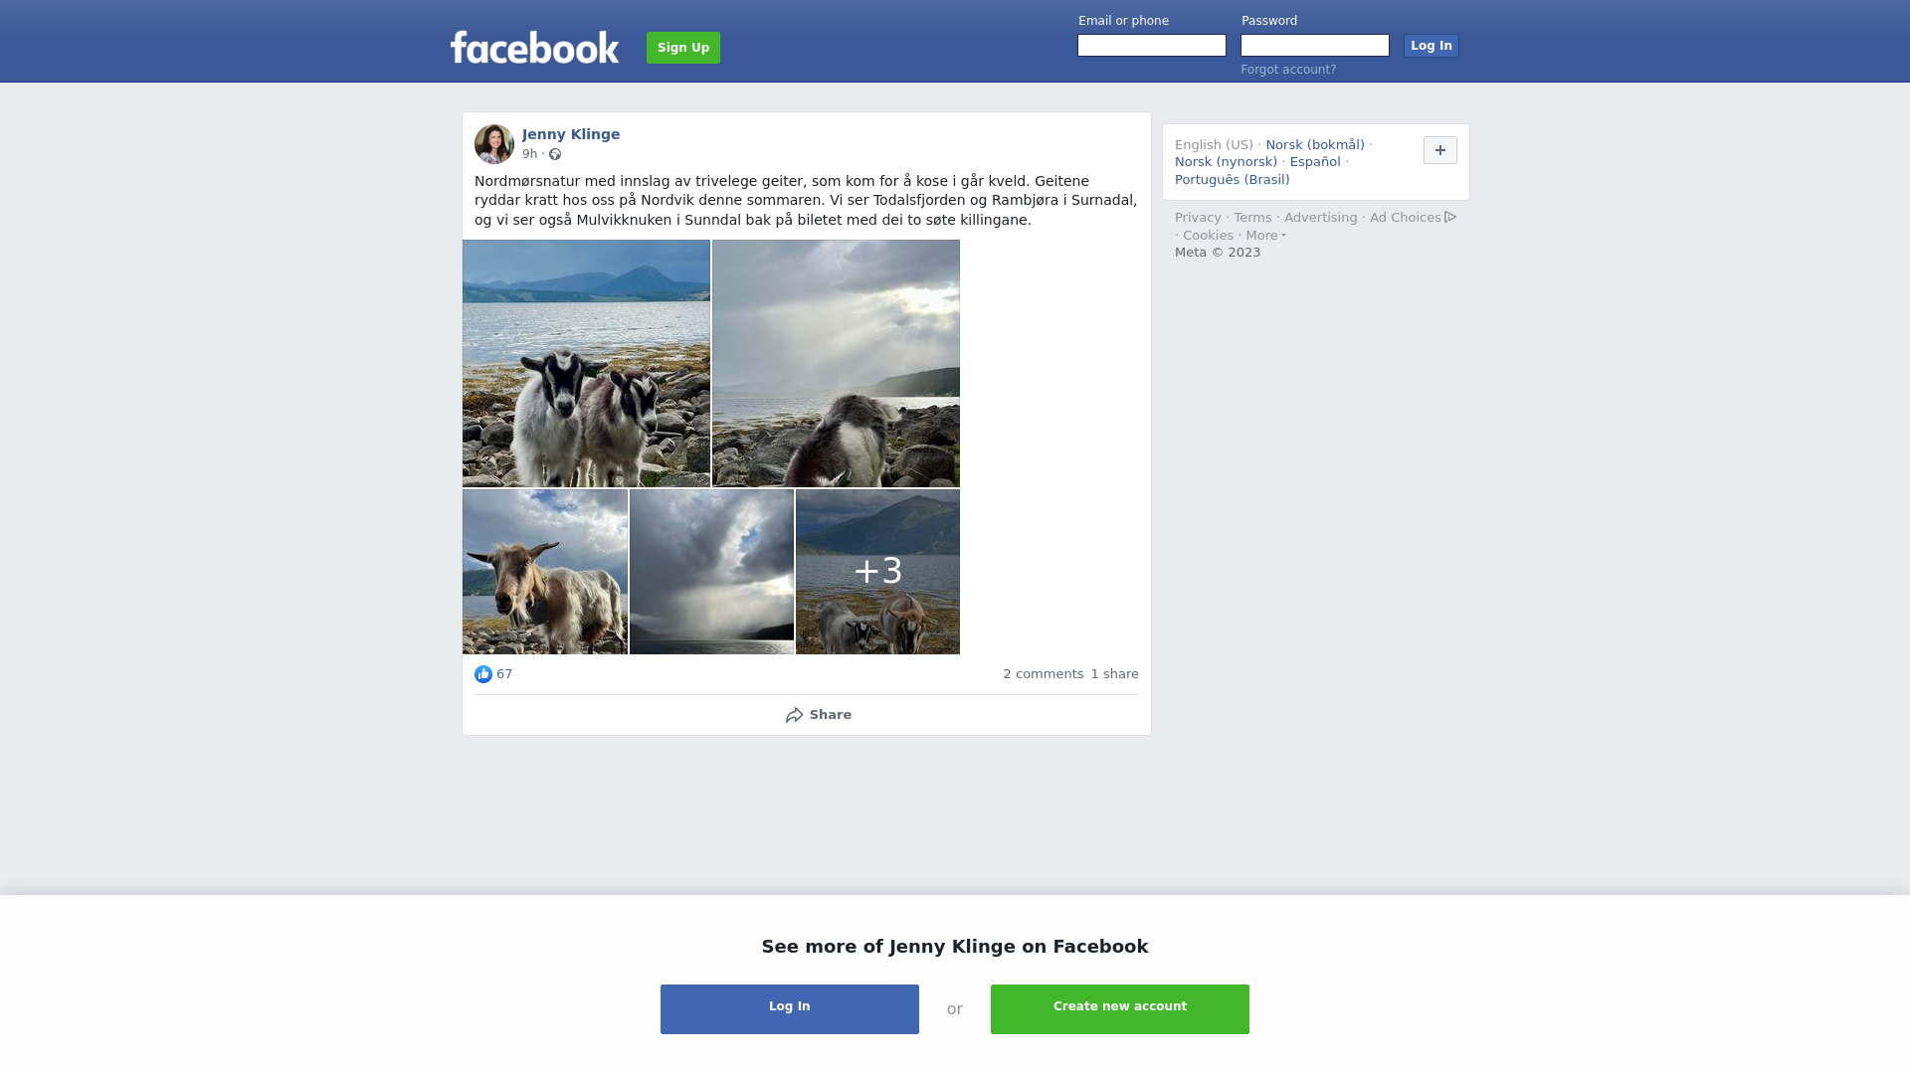View the 2 comments link
Screen dimensions: 1910x1074
1044,674
